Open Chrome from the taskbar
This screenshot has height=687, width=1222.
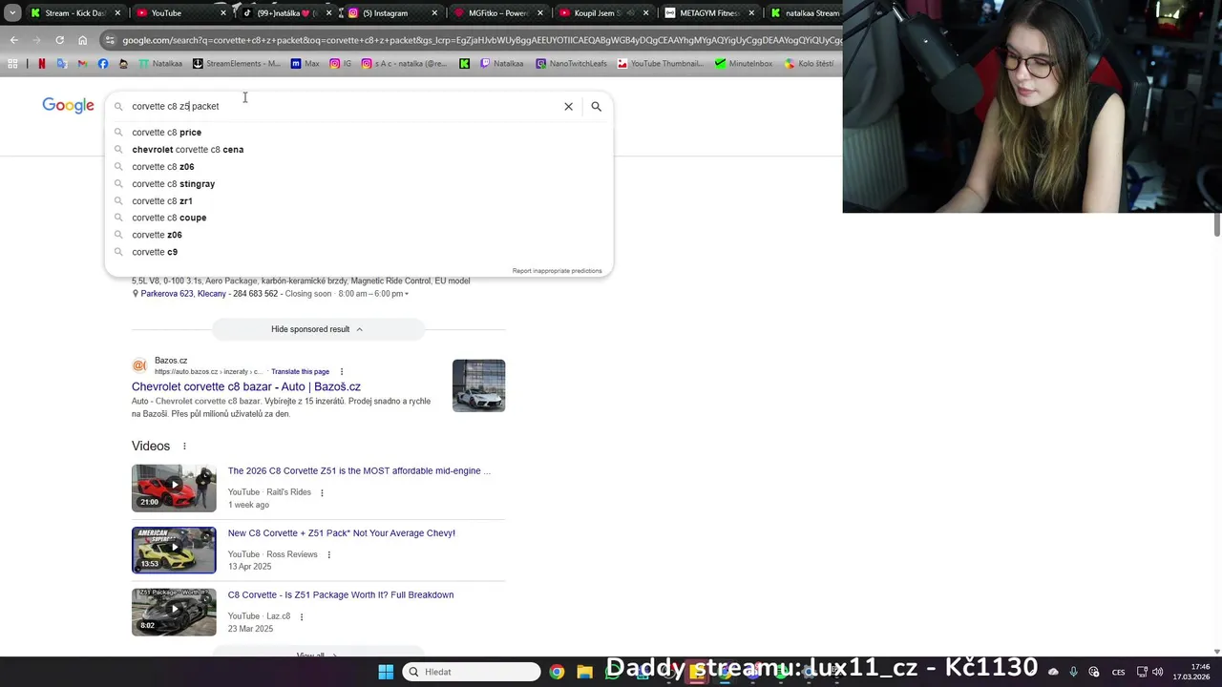pos(557,672)
